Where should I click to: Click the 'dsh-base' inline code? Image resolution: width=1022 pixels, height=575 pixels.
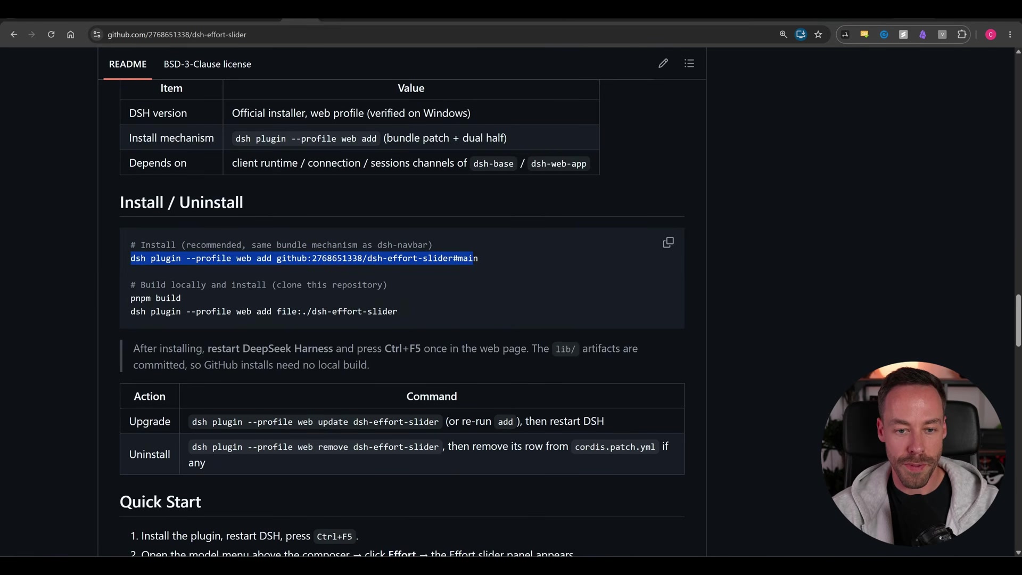click(x=493, y=163)
